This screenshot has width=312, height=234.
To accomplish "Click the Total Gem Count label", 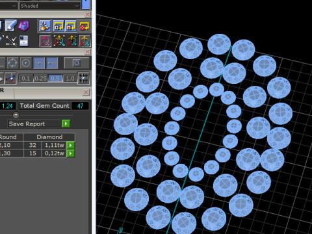I will click(x=44, y=106).
